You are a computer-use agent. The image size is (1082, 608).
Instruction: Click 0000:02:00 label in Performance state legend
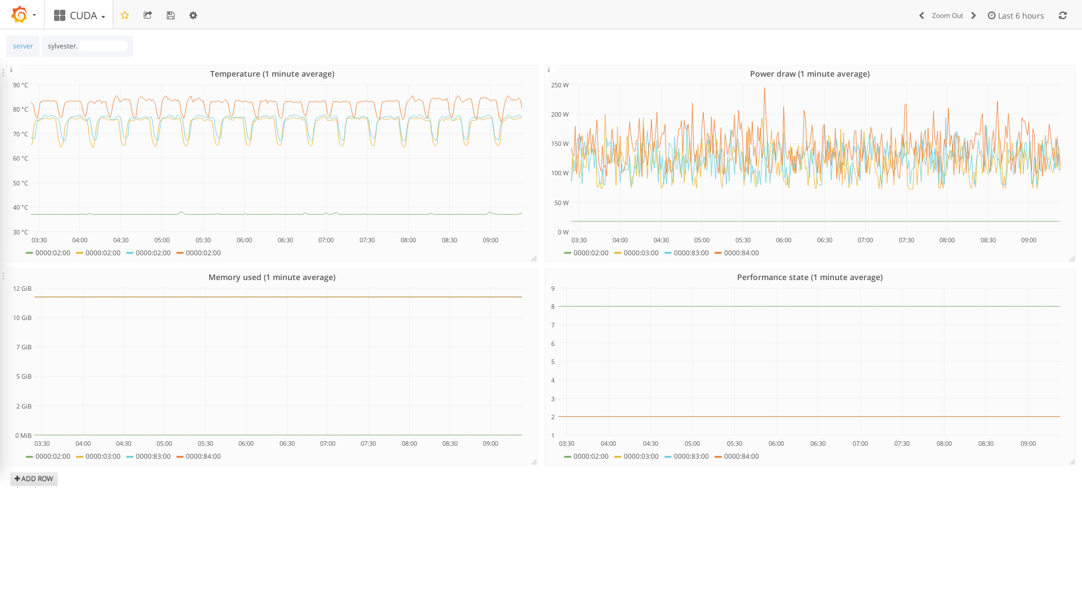point(591,456)
